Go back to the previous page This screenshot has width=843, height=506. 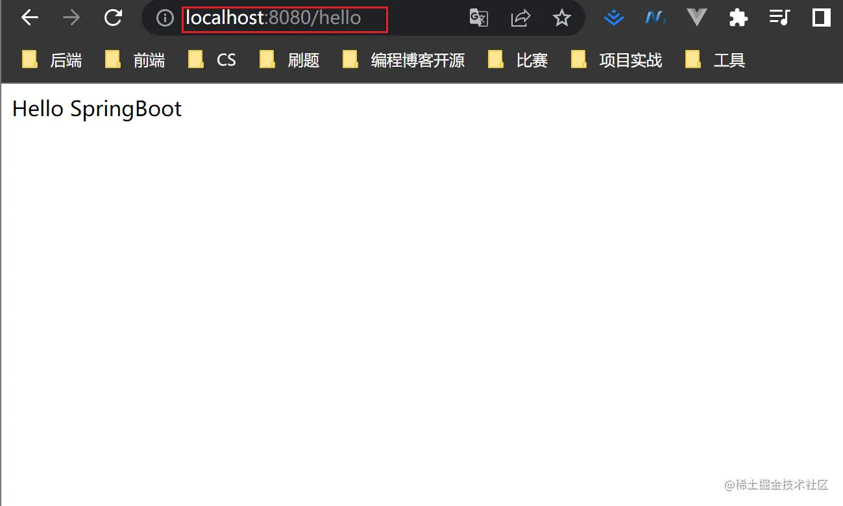point(30,18)
